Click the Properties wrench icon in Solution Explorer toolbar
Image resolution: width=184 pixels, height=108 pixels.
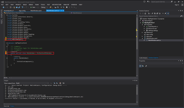pos(165,13)
